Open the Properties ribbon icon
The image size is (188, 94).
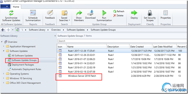[165, 13]
